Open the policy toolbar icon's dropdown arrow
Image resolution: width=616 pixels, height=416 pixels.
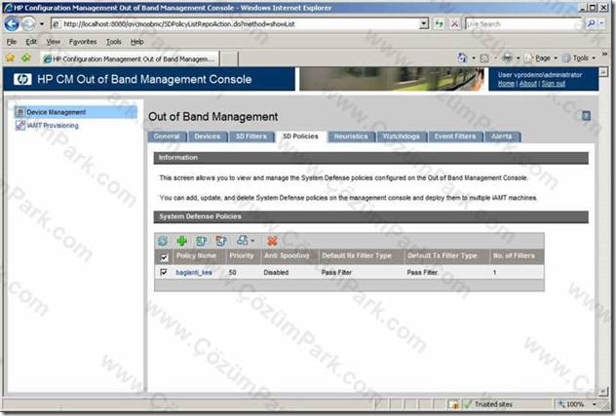click(252, 241)
